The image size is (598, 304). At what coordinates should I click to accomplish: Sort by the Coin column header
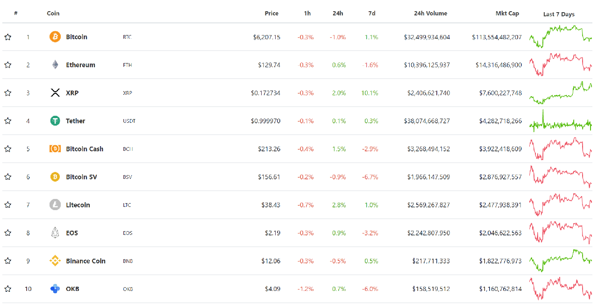53,13
